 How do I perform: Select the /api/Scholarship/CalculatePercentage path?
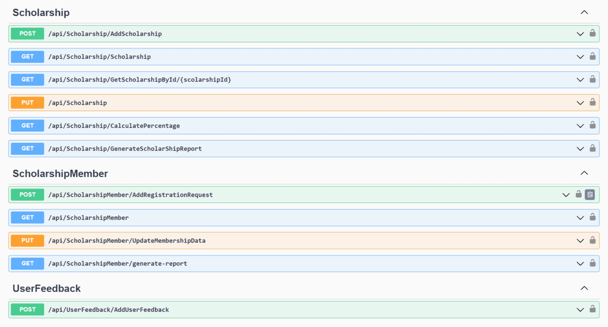point(114,126)
